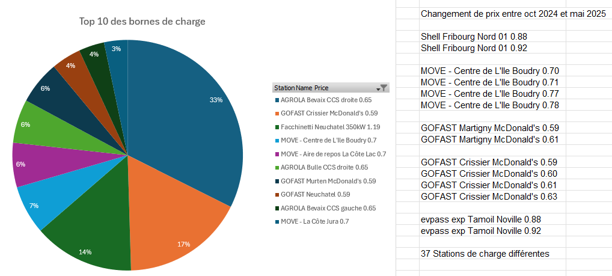Click cell GOFAST Martigny McDonald's 0.61
This screenshot has height=276, width=612.
pyautogui.click(x=489, y=140)
